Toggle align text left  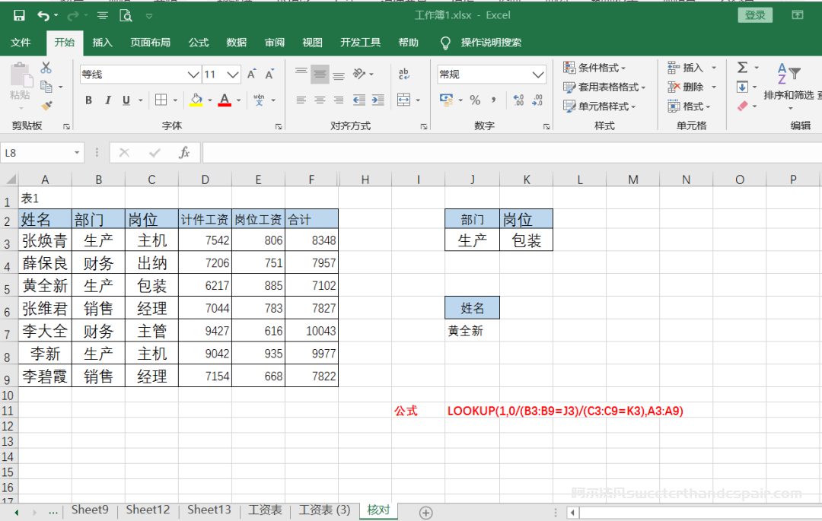(301, 100)
